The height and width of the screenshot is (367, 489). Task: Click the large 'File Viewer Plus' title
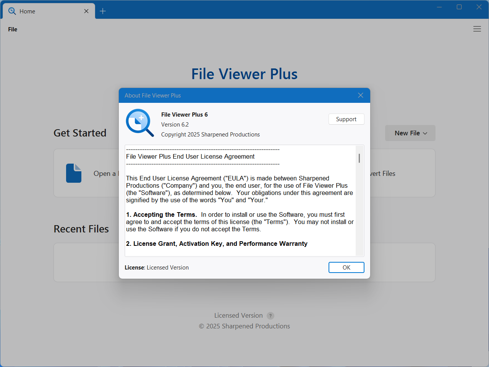coord(244,74)
